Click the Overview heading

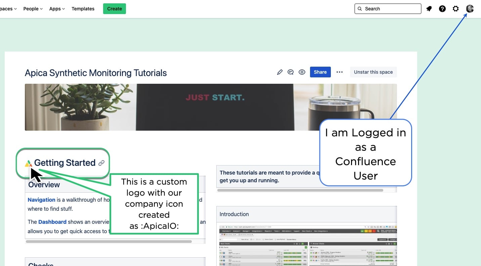(x=44, y=185)
